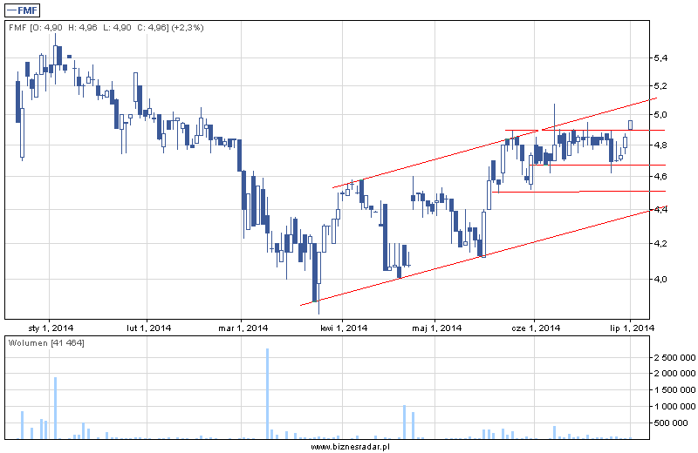Click the 2 000 000 volume axis value
The width and height of the screenshot is (698, 453).
click(674, 374)
